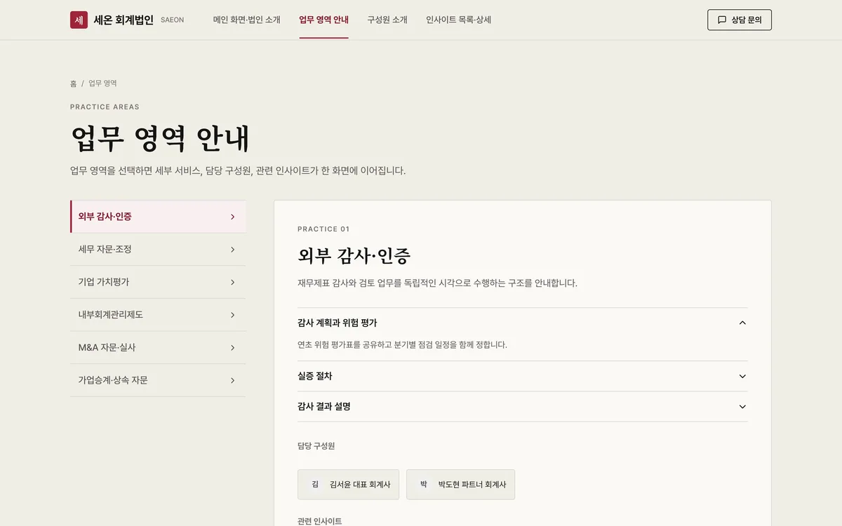Screen dimensions: 842x526
Task: Select 세무 자문·조정 in sidebar
Action: tap(158, 250)
